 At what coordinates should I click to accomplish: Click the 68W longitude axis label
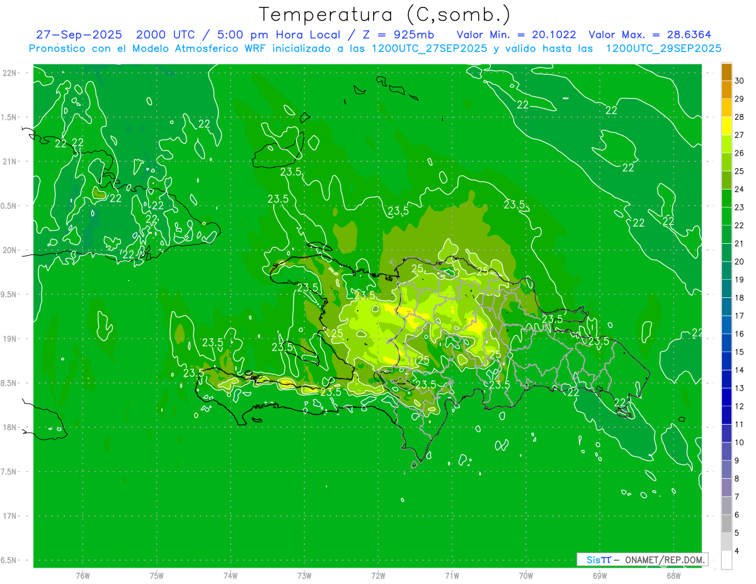(x=673, y=575)
